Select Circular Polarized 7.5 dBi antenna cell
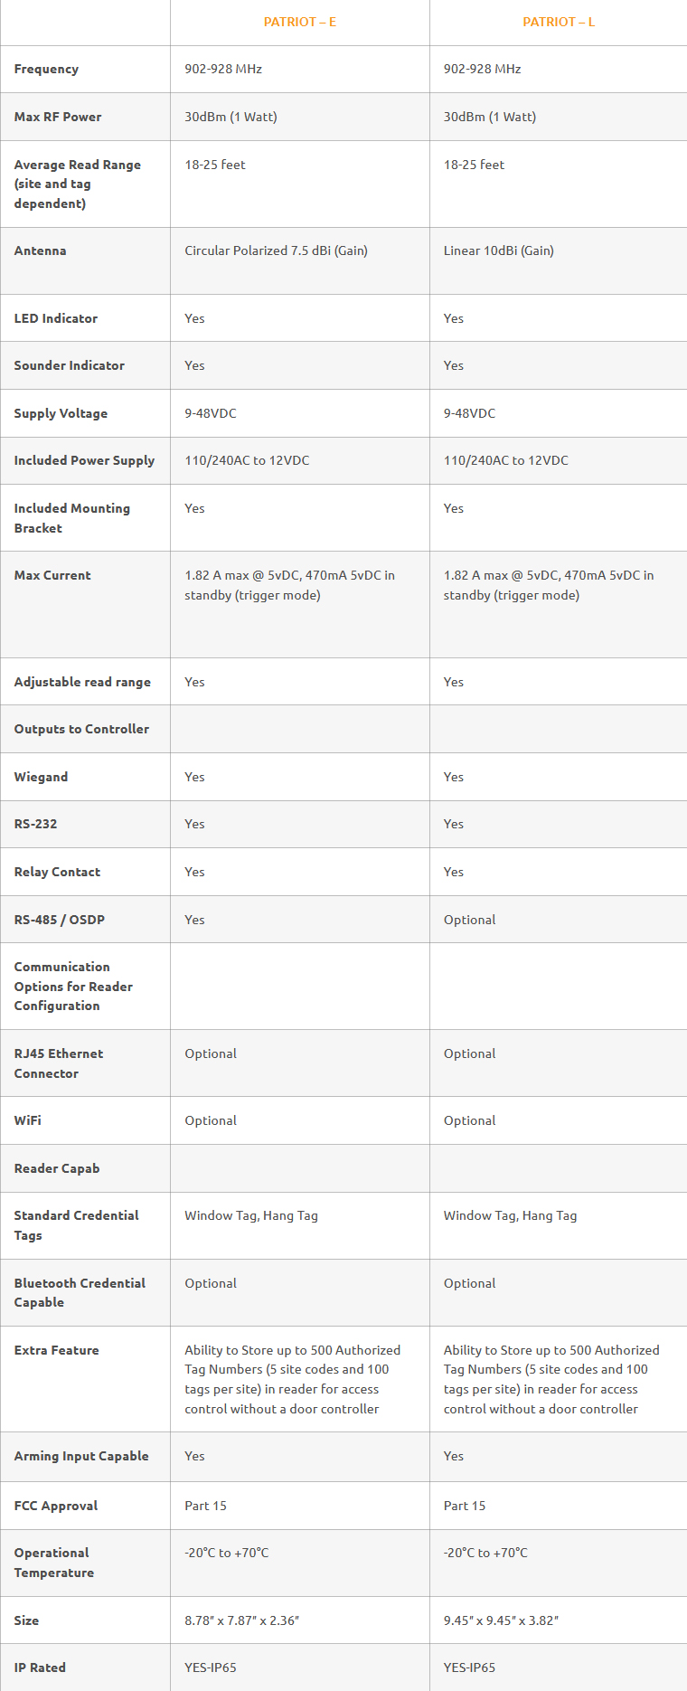This screenshot has height=1691, width=687. click(276, 250)
